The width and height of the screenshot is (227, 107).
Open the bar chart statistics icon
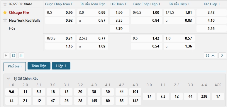click(21, 55)
